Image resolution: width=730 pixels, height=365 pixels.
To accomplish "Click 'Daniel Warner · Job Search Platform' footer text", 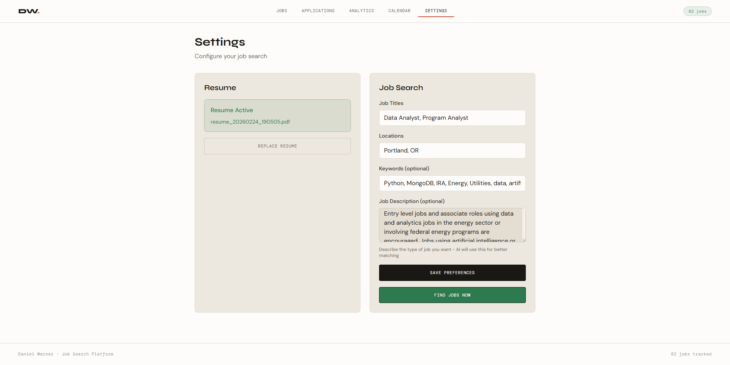I will coord(66,354).
